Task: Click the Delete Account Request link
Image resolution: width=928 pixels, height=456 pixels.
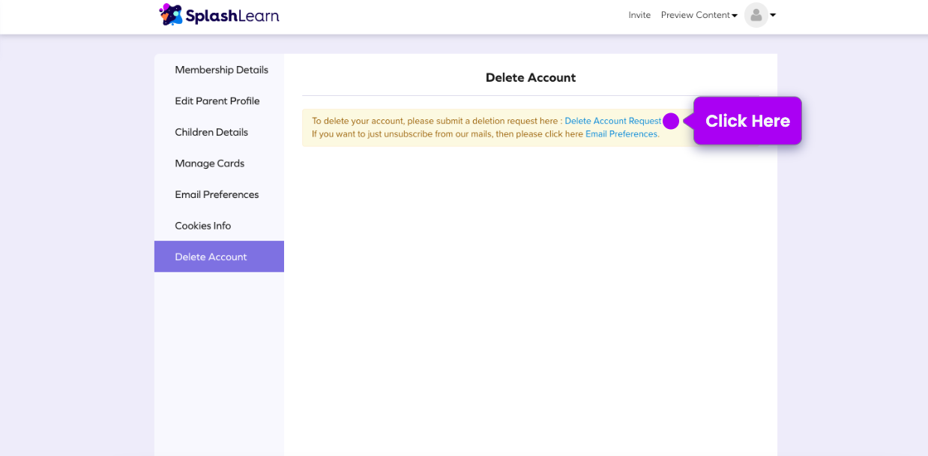Action: (x=612, y=120)
